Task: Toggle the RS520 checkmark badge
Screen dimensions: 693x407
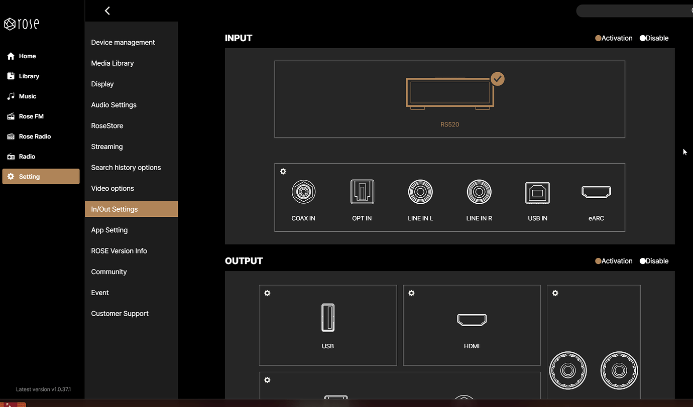Action: tap(498, 79)
